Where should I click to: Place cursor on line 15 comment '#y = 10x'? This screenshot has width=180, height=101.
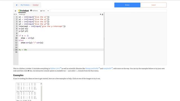pos(23,50)
